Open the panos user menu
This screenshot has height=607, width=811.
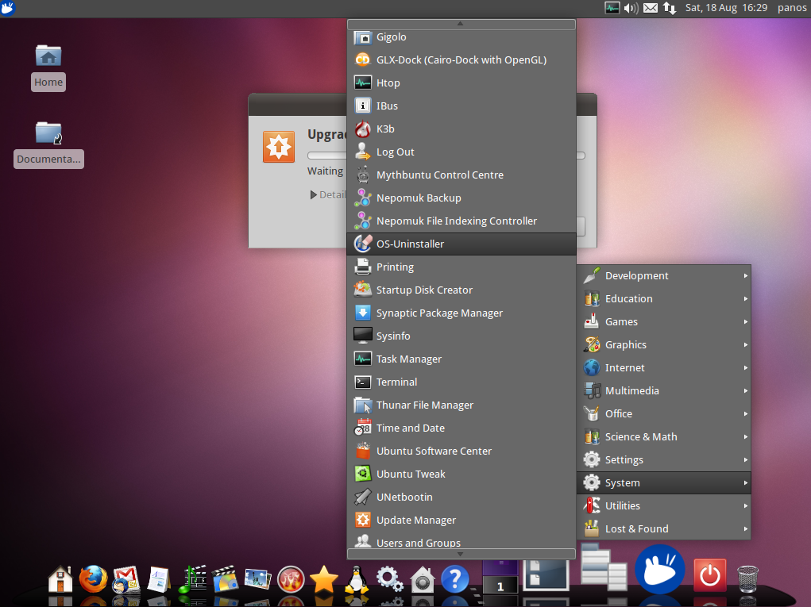pos(792,8)
